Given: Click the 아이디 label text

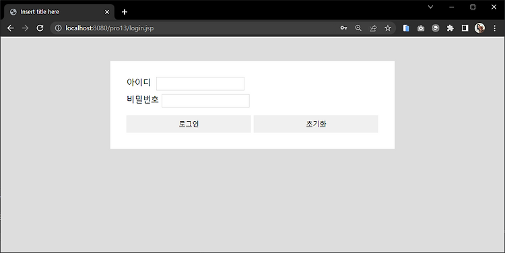Looking at the screenshot, I should pos(139,82).
